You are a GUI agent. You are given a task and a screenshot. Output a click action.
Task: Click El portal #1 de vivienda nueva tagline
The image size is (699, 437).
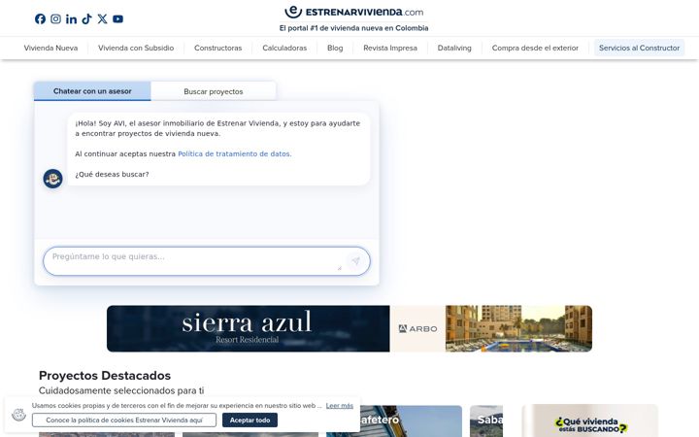tap(354, 28)
